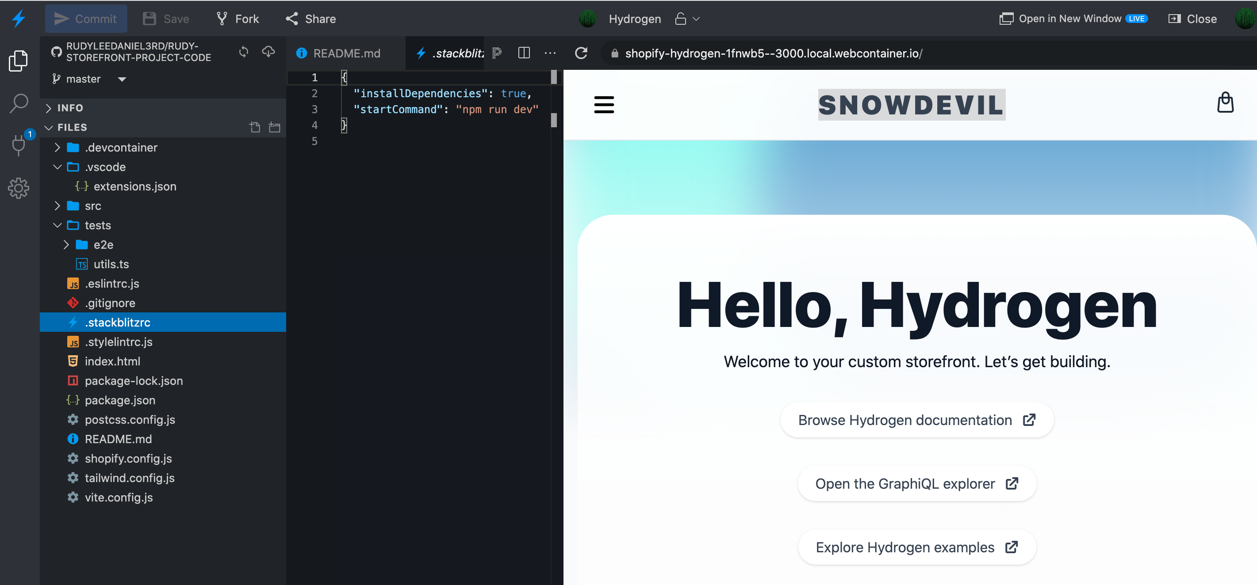Click the Fork button
1257x585 pixels.
(238, 19)
